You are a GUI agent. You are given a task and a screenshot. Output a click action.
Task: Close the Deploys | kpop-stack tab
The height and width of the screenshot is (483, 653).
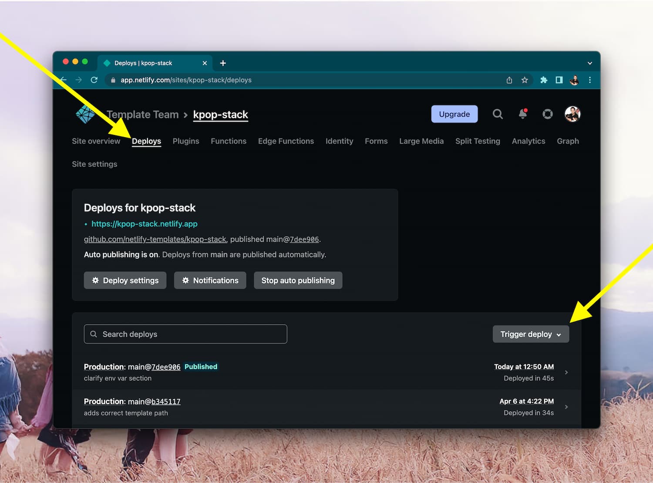pos(205,63)
